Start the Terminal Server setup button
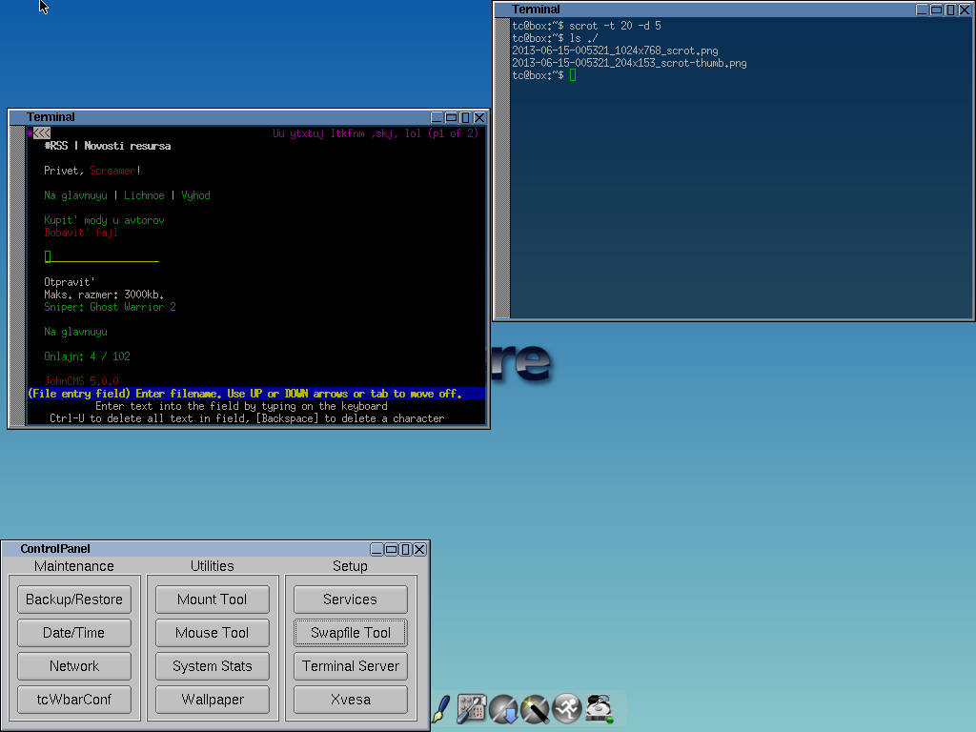976x732 pixels. [350, 666]
